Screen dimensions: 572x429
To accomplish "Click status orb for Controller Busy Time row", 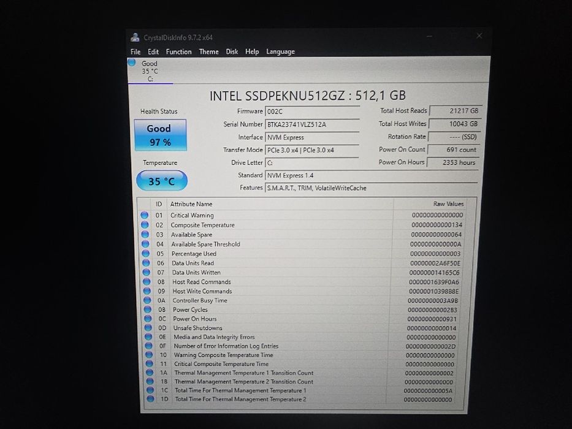I will [x=147, y=300].
